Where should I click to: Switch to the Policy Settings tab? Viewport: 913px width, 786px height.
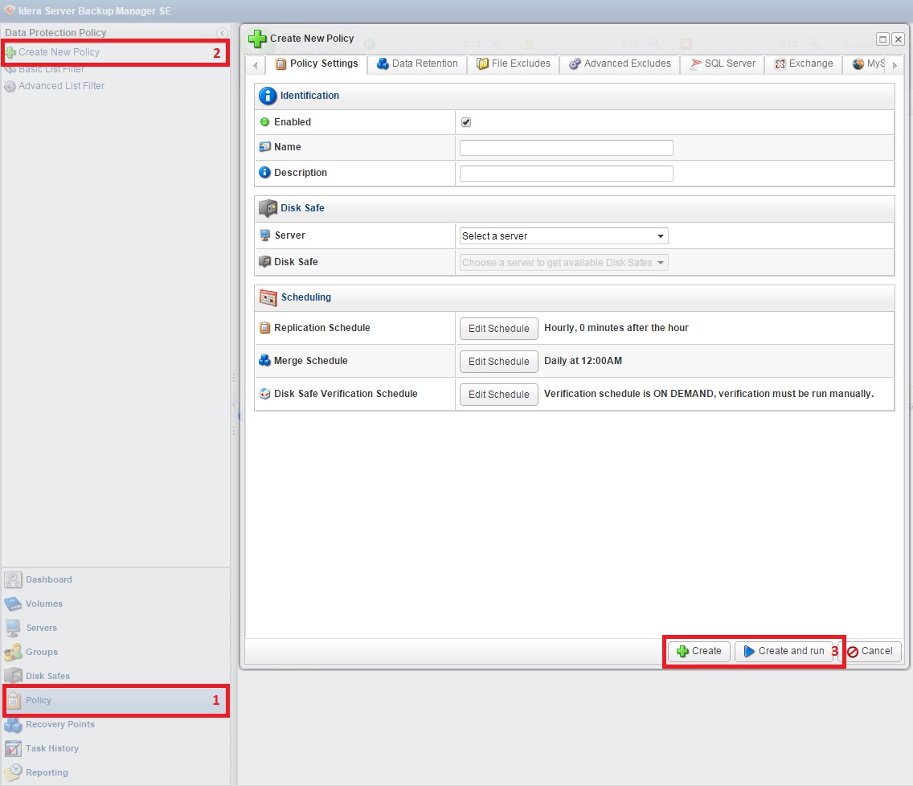pos(317,64)
